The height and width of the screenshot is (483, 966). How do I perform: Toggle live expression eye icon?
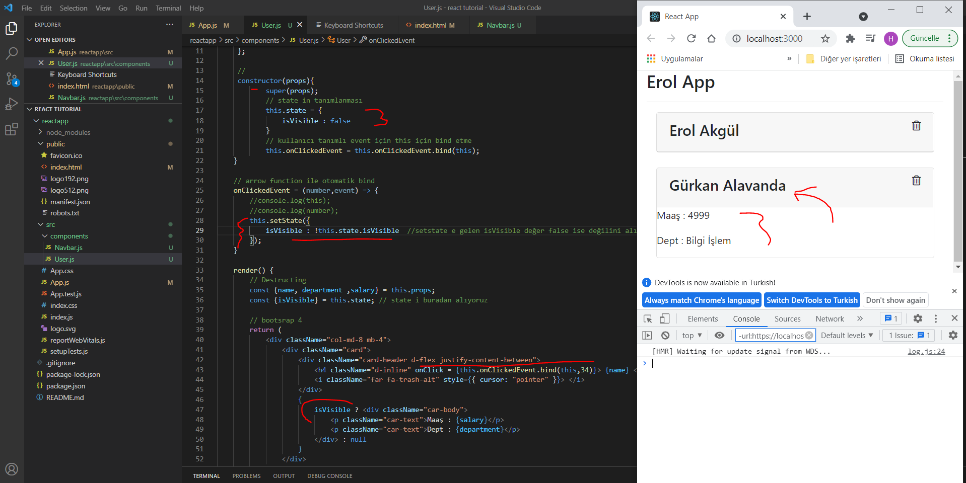pyautogui.click(x=719, y=336)
